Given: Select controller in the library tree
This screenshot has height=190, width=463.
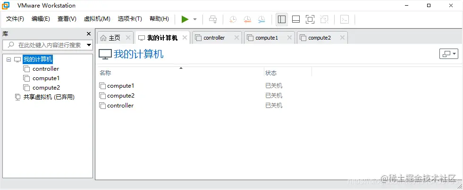Looking at the screenshot, I should (x=46, y=69).
